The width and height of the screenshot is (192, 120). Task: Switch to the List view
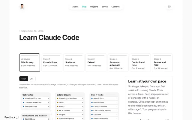tap(31, 79)
